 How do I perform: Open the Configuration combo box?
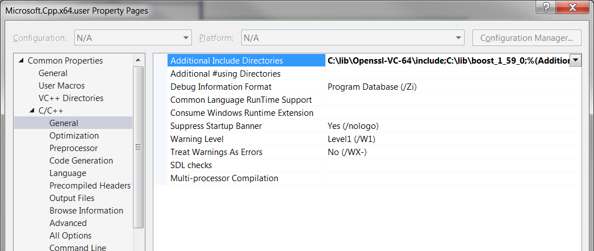[x=133, y=38]
